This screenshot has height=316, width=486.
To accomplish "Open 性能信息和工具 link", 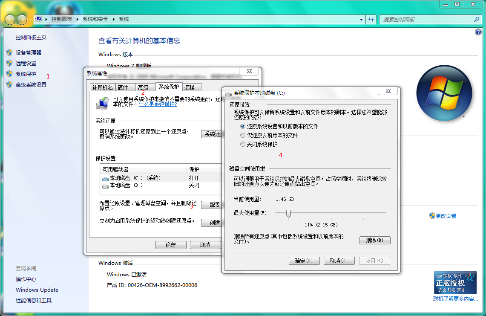I will click(34, 301).
